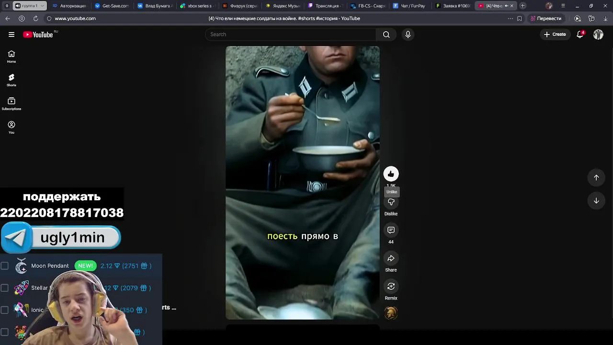Screen dimensions: 613x345
Task: Go to the previous short with up arrow
Action: pyautogui.click(x=596, y=178)
